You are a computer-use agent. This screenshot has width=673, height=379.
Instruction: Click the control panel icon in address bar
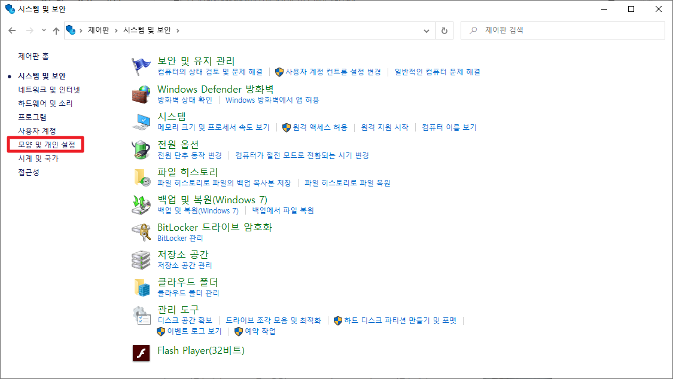coord(71,30)
